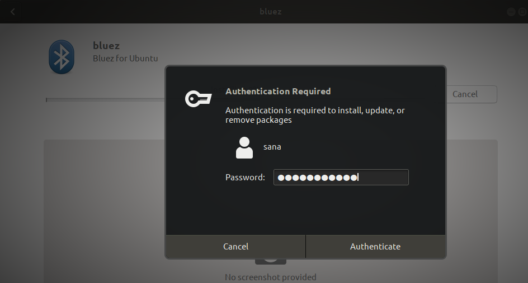Click the bluez title in the header bar
The width and height of the screenshot is (528, 283).
pyautogui.click(x=271, y=12)
